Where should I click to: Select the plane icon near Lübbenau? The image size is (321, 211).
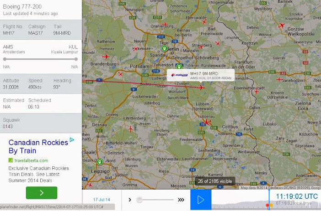(207, 122)
